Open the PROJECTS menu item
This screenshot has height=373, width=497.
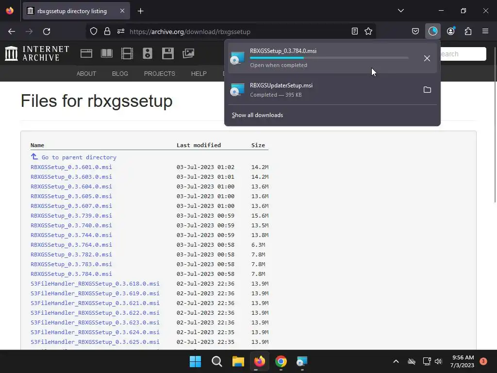[x=159, y=74]
